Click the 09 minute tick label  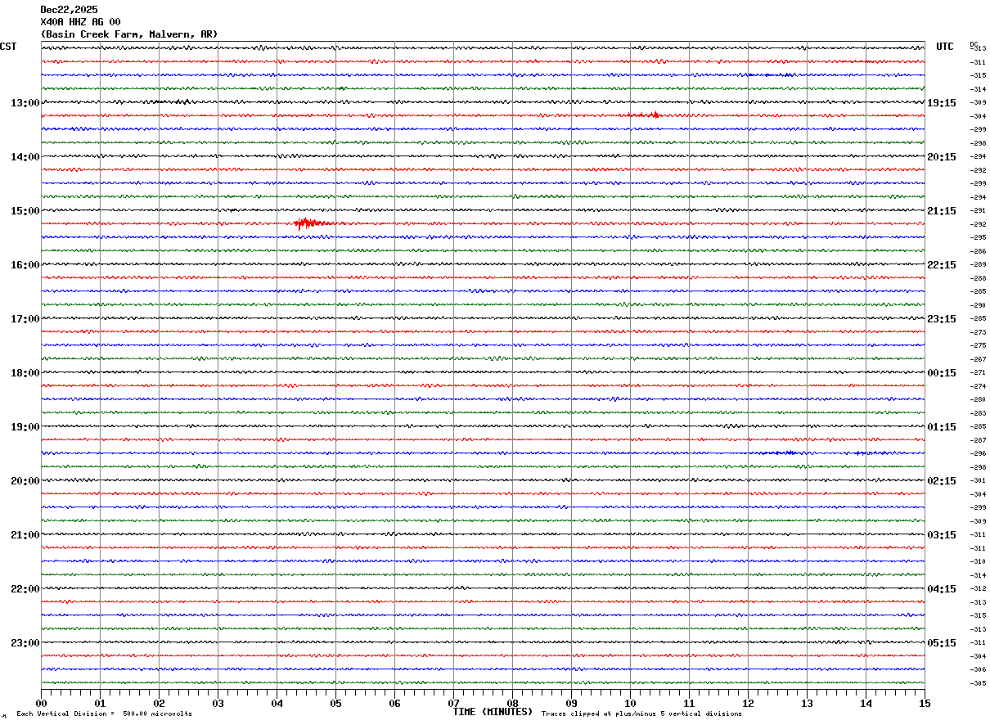571,703
